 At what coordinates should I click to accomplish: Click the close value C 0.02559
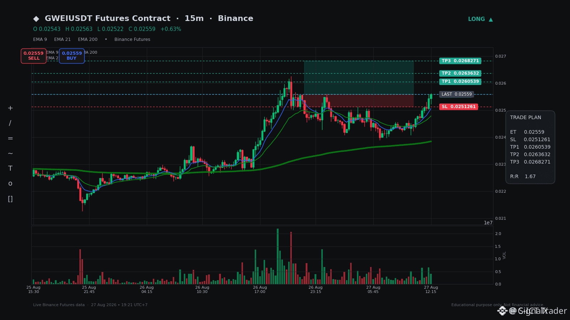pyautogui.click(x=142, y=29)
